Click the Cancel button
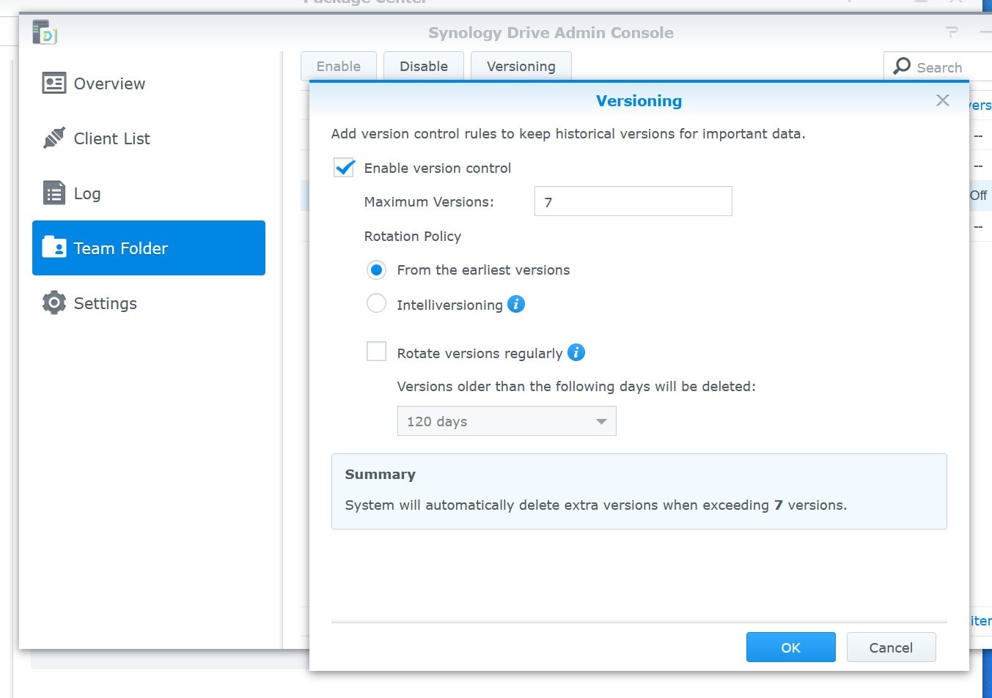The width and height of the screenshot is (992, 698). (891, 647)
